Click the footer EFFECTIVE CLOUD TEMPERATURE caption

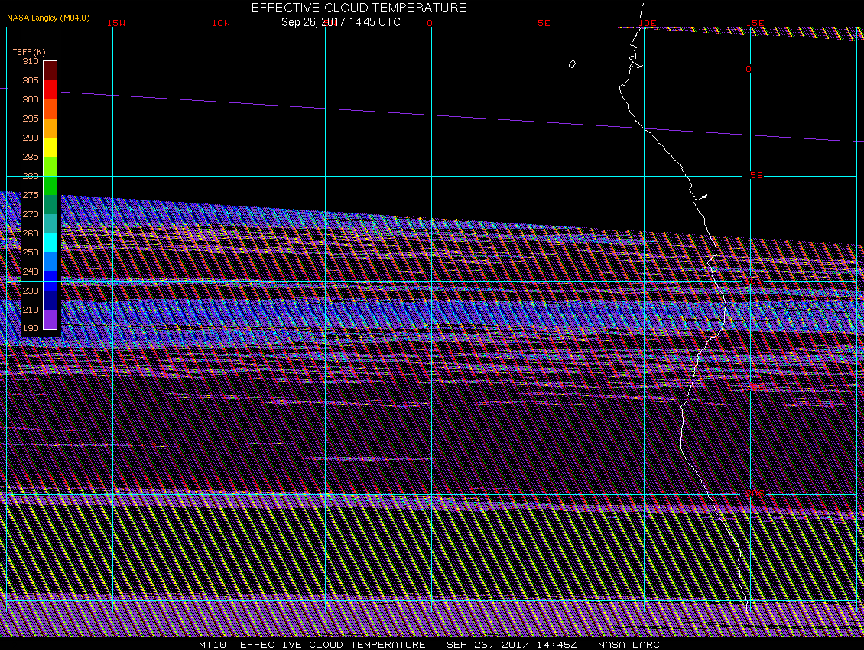point(333,645)
